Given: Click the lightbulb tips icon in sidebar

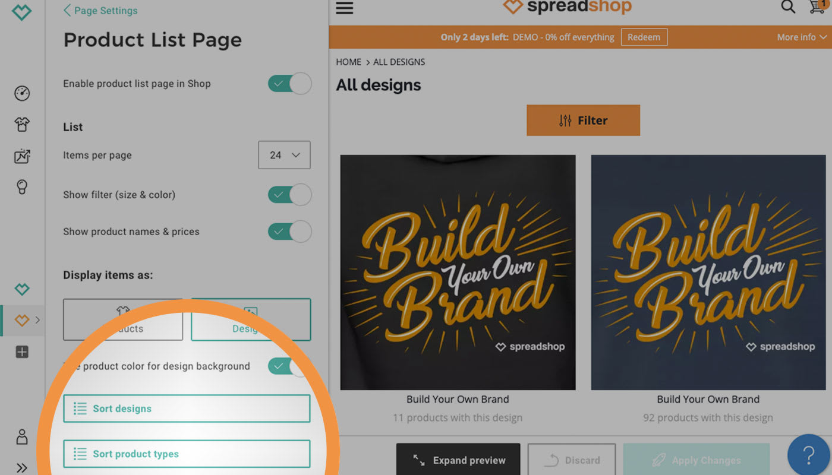Looking at the screenshot, I should pos(22,188).
